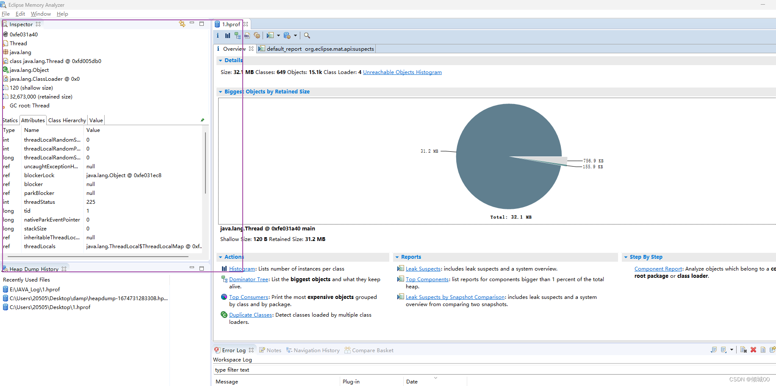Switch to Navigation History tab
776x386 pixels.
click(x=313, y=350)
